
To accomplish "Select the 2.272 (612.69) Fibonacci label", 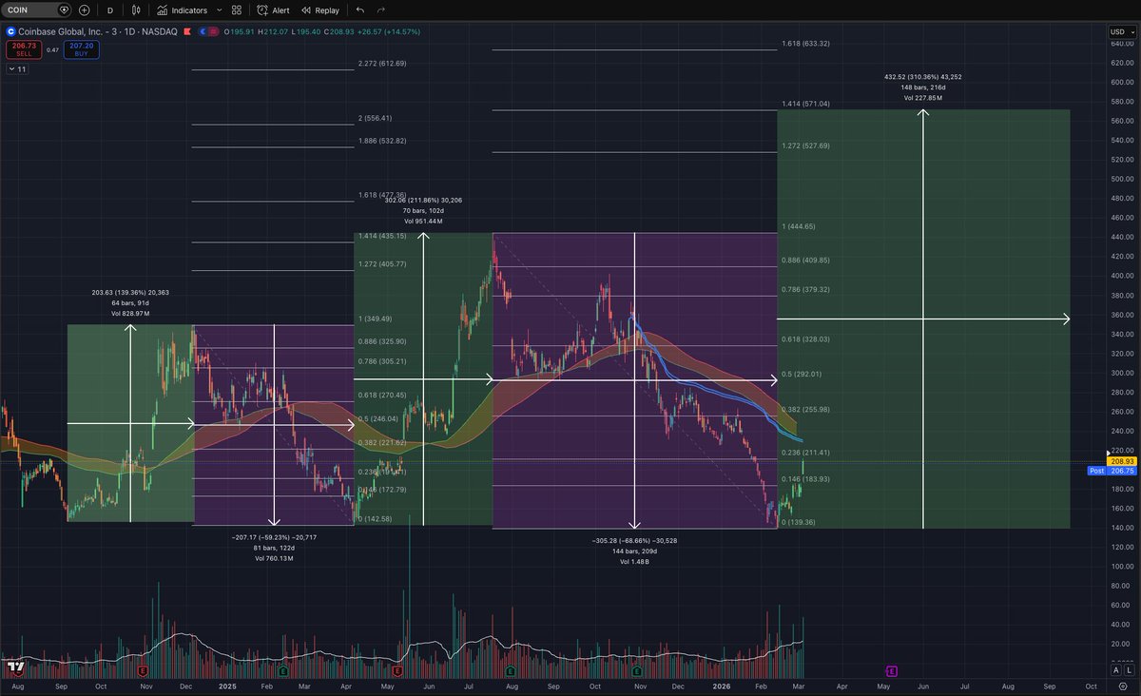I will tap(382, 64).
